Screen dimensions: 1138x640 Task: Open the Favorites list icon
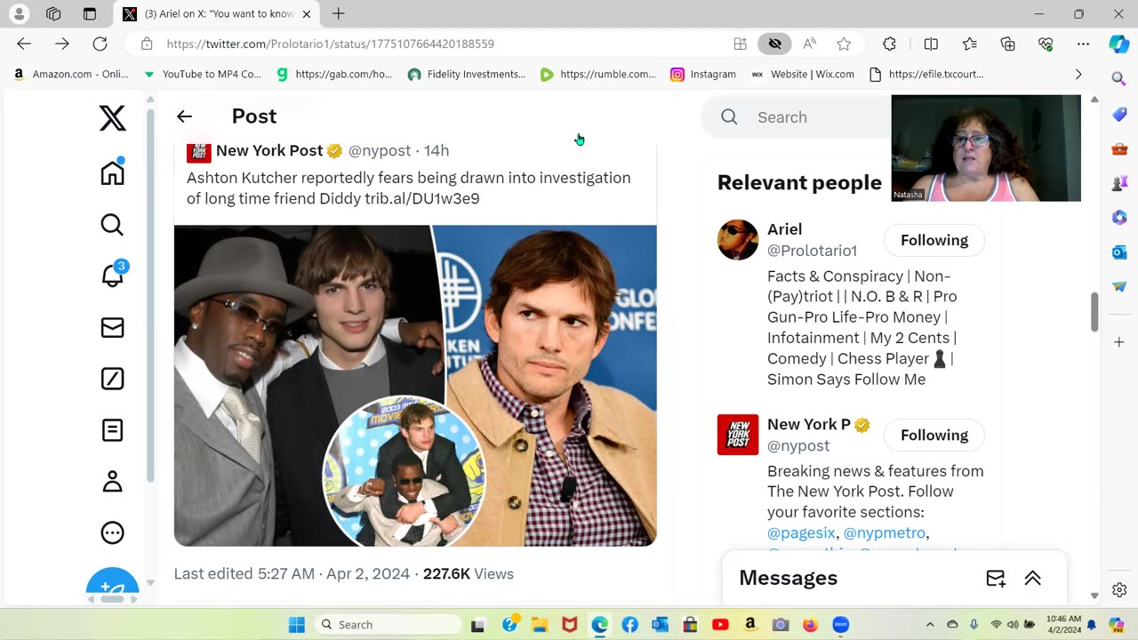point(970,44)
